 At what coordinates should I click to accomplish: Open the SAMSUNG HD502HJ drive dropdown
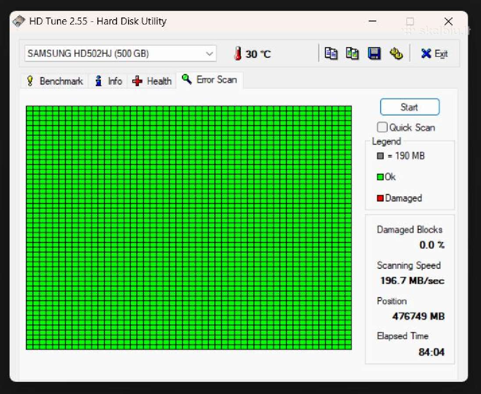120,53
